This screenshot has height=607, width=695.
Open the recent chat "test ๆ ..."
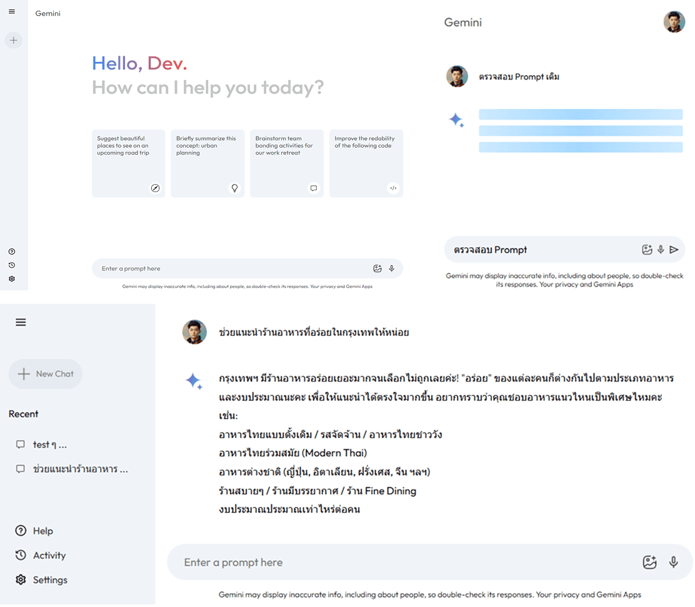49,444
